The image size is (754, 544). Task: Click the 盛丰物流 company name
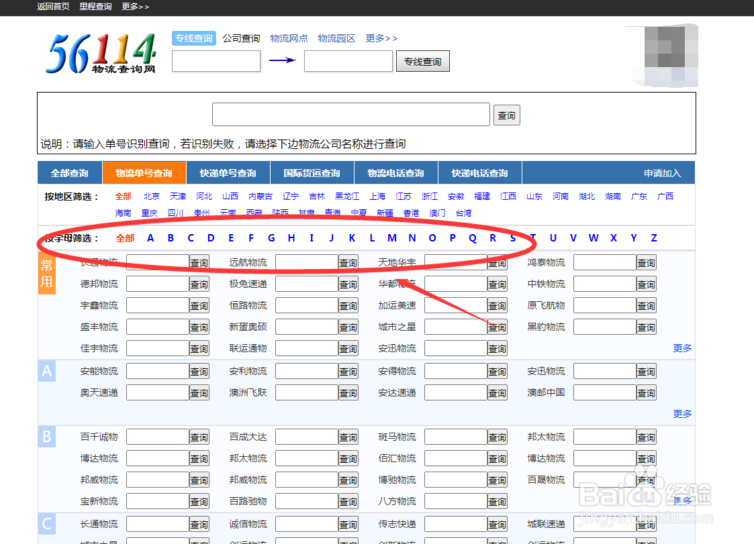(99, 327)
